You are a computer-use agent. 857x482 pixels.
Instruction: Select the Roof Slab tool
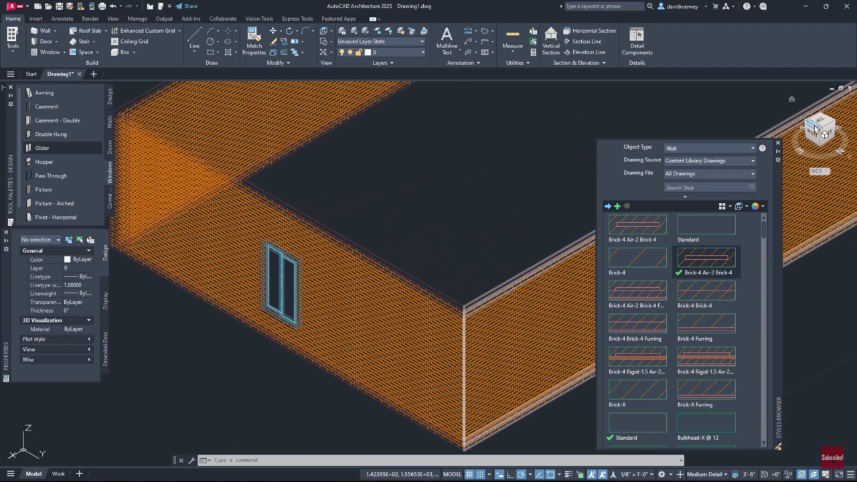pyautogui.click(x=85, y=31)
